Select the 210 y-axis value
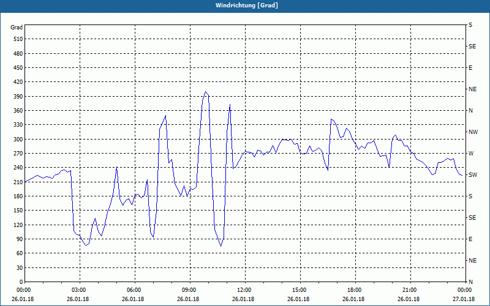The width and height of the screenshot is (490, 306). click(x=18, y=182)
